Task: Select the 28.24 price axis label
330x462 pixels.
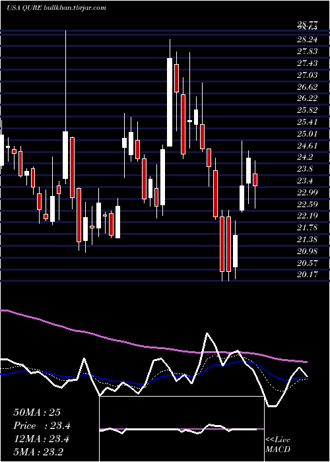Action: click(x=307, y=40)
